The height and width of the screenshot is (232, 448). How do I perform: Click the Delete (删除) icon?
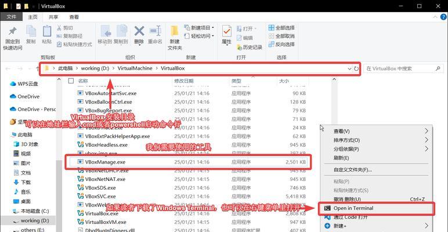(x=139, y=31)
